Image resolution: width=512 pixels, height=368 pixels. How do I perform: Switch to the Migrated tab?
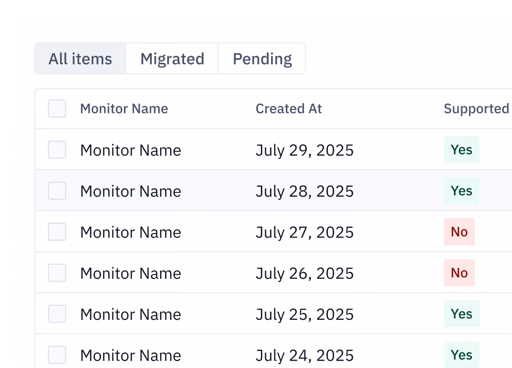[x=172, y=58]
